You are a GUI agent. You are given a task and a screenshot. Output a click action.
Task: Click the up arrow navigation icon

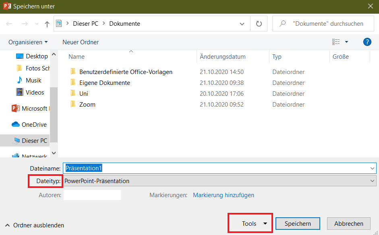[47, 24]
